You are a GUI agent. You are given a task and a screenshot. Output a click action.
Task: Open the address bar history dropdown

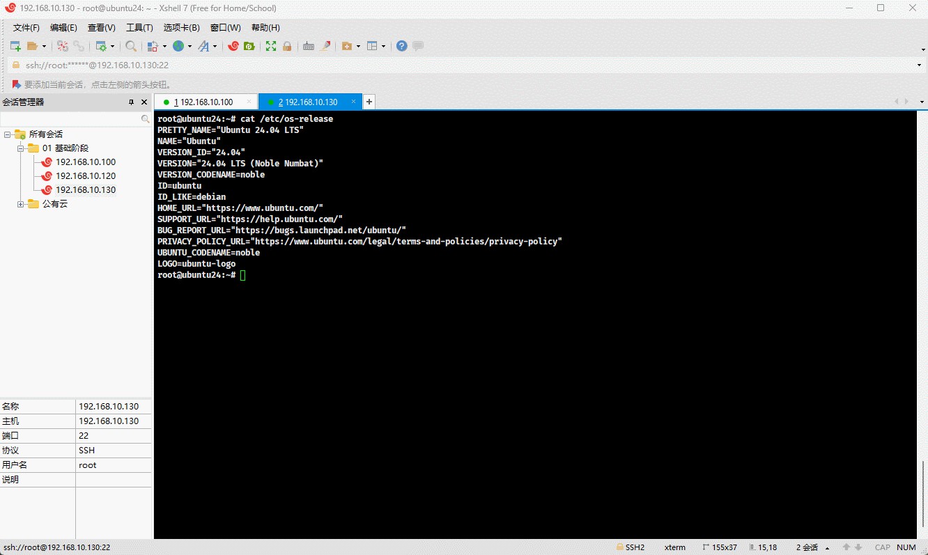919,65
